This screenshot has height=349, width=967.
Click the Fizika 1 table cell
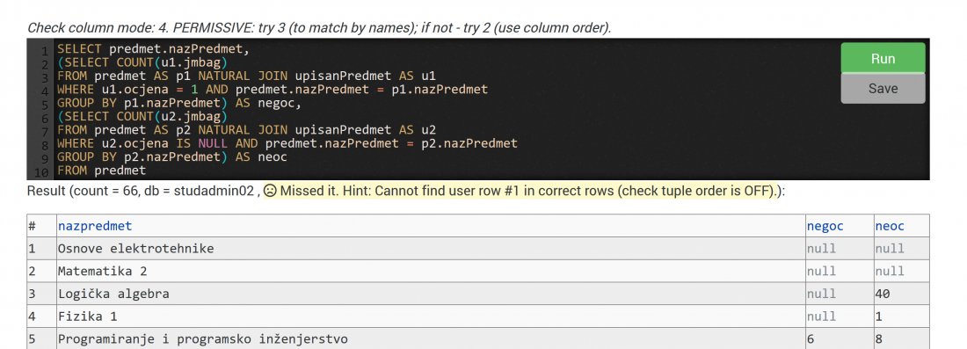[431, 316]
